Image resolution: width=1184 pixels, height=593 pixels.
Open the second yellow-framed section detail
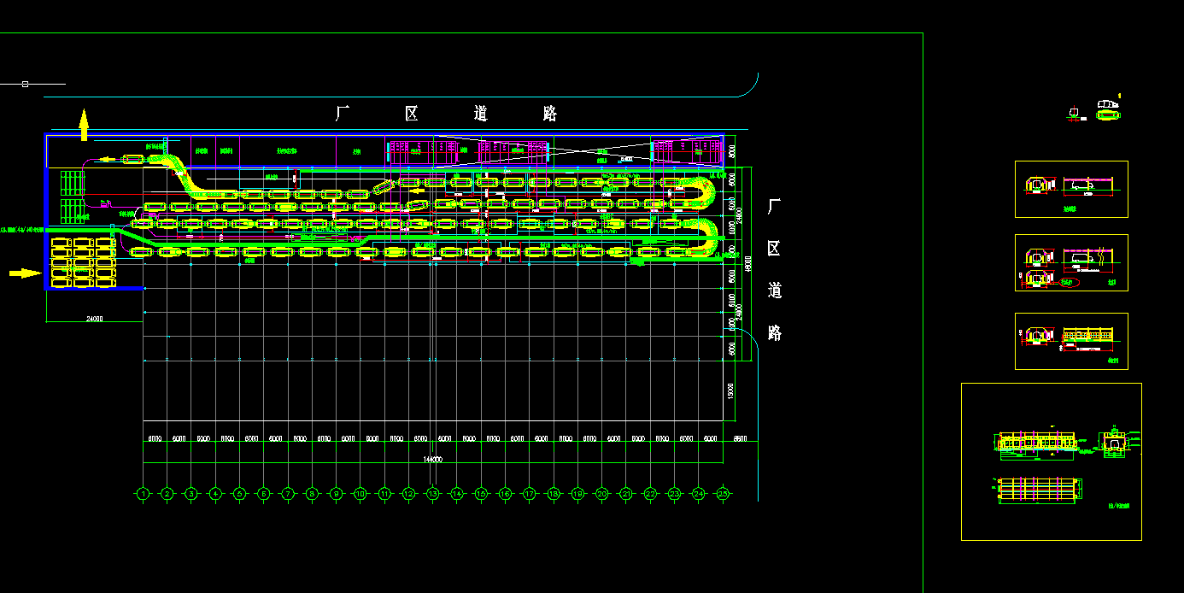click(x=1071, y=263)
